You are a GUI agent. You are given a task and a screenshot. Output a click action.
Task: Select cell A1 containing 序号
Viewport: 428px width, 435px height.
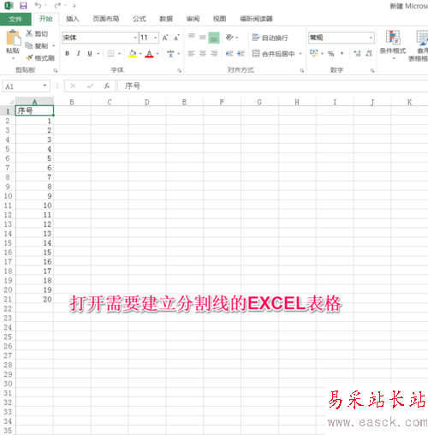(x=34, y=110)
